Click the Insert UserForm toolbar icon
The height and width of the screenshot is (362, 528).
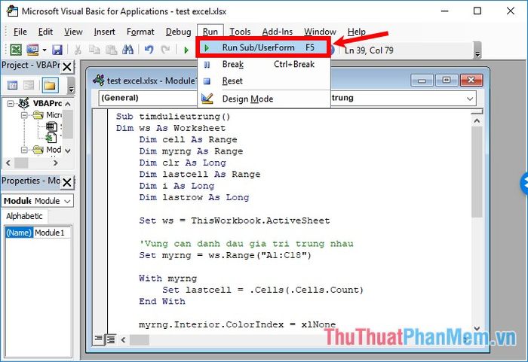click(x=32, y=50)
